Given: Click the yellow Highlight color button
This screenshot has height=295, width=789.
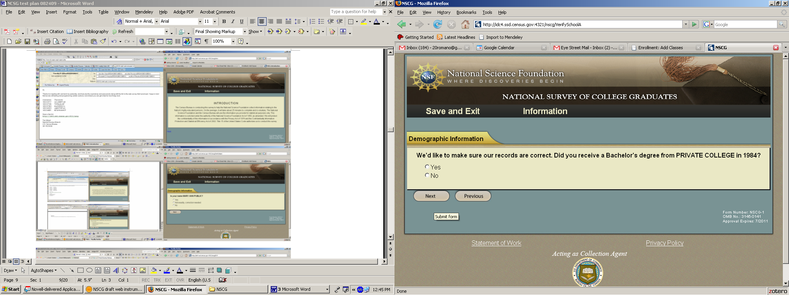Looking at the screenshot, I should pos(364,22).
